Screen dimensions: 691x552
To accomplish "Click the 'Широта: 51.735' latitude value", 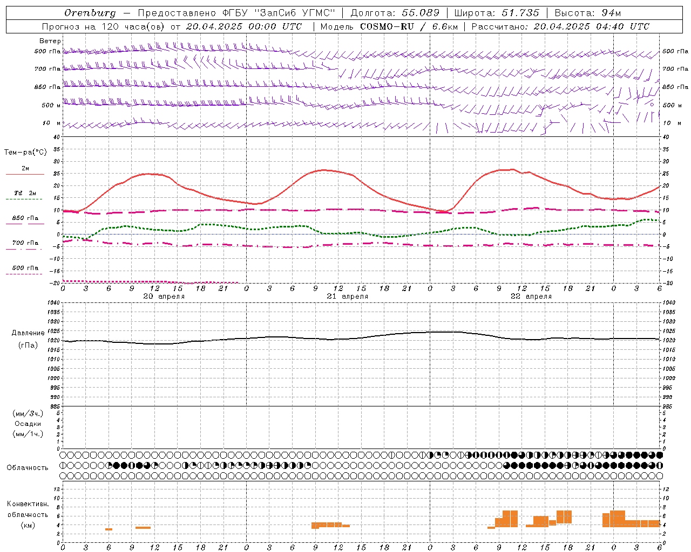I will point(497,13).
